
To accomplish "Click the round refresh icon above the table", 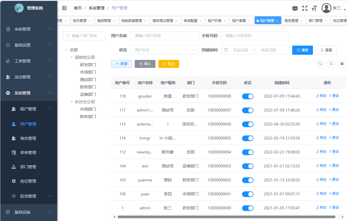I will pos(331,64).
